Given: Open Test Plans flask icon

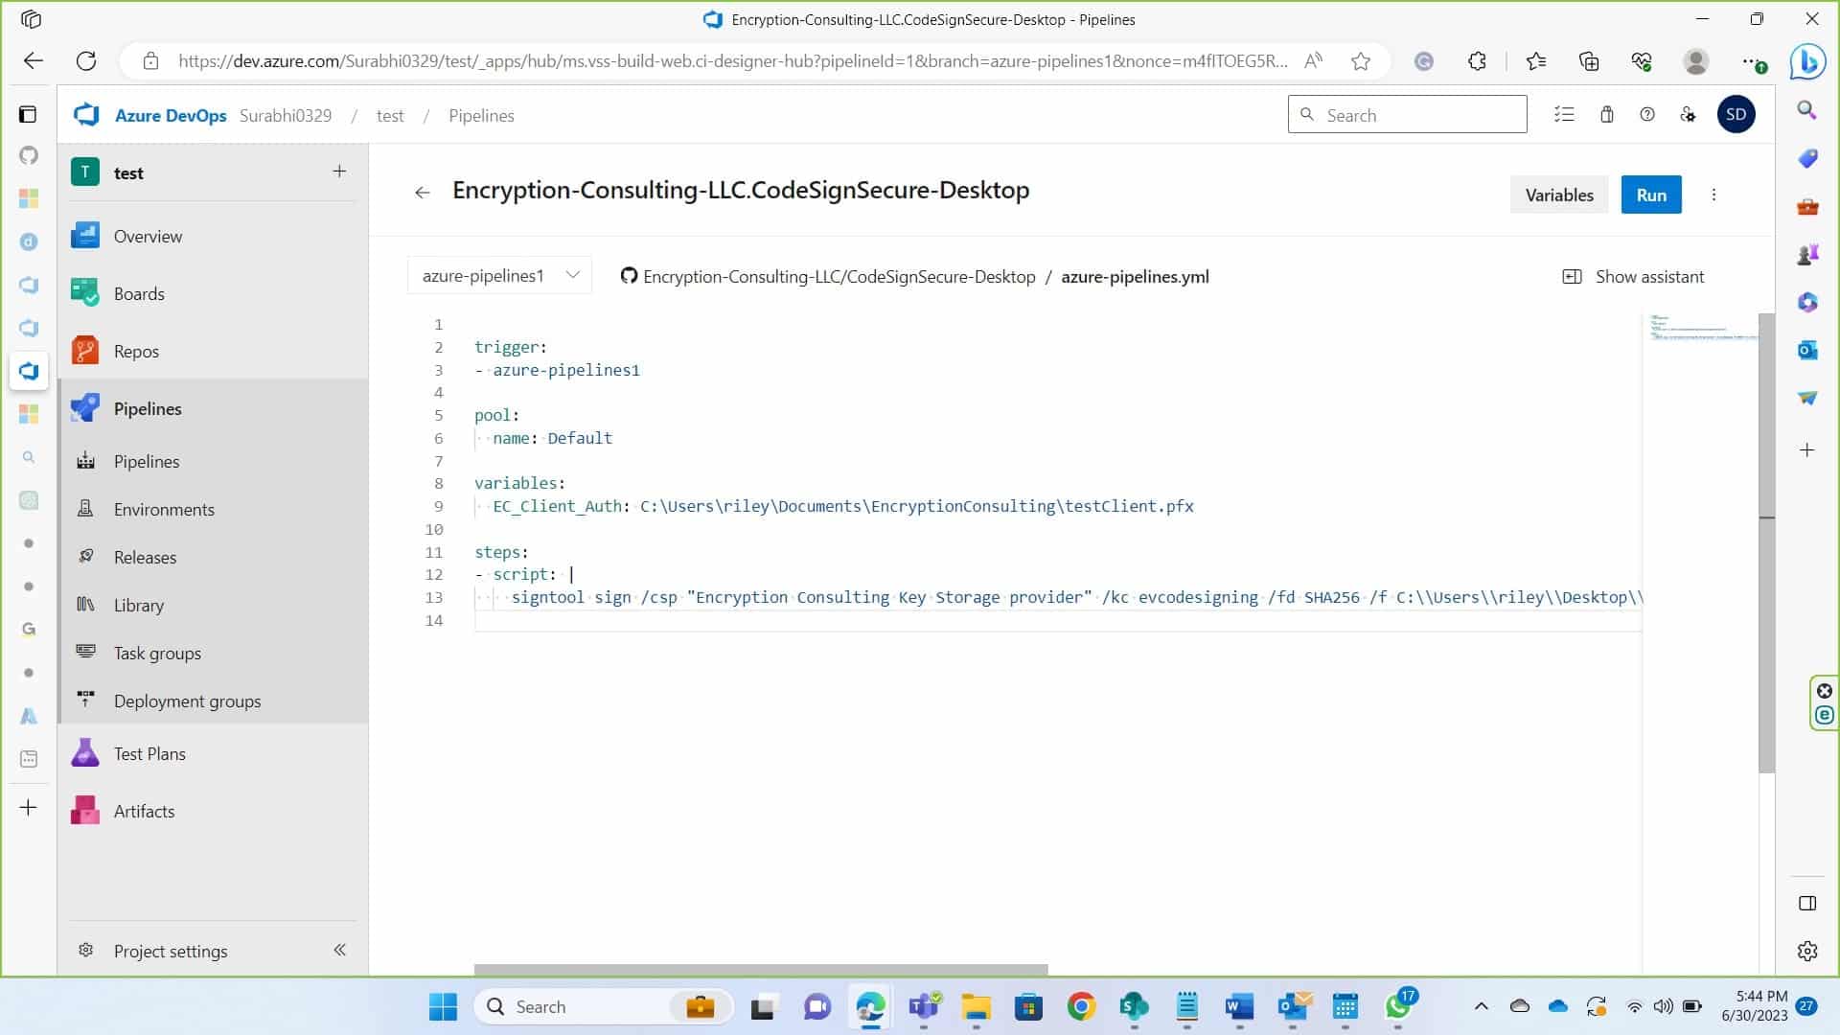Looking at the screenshot, I should pyautogui.click(x=85, y=753).
